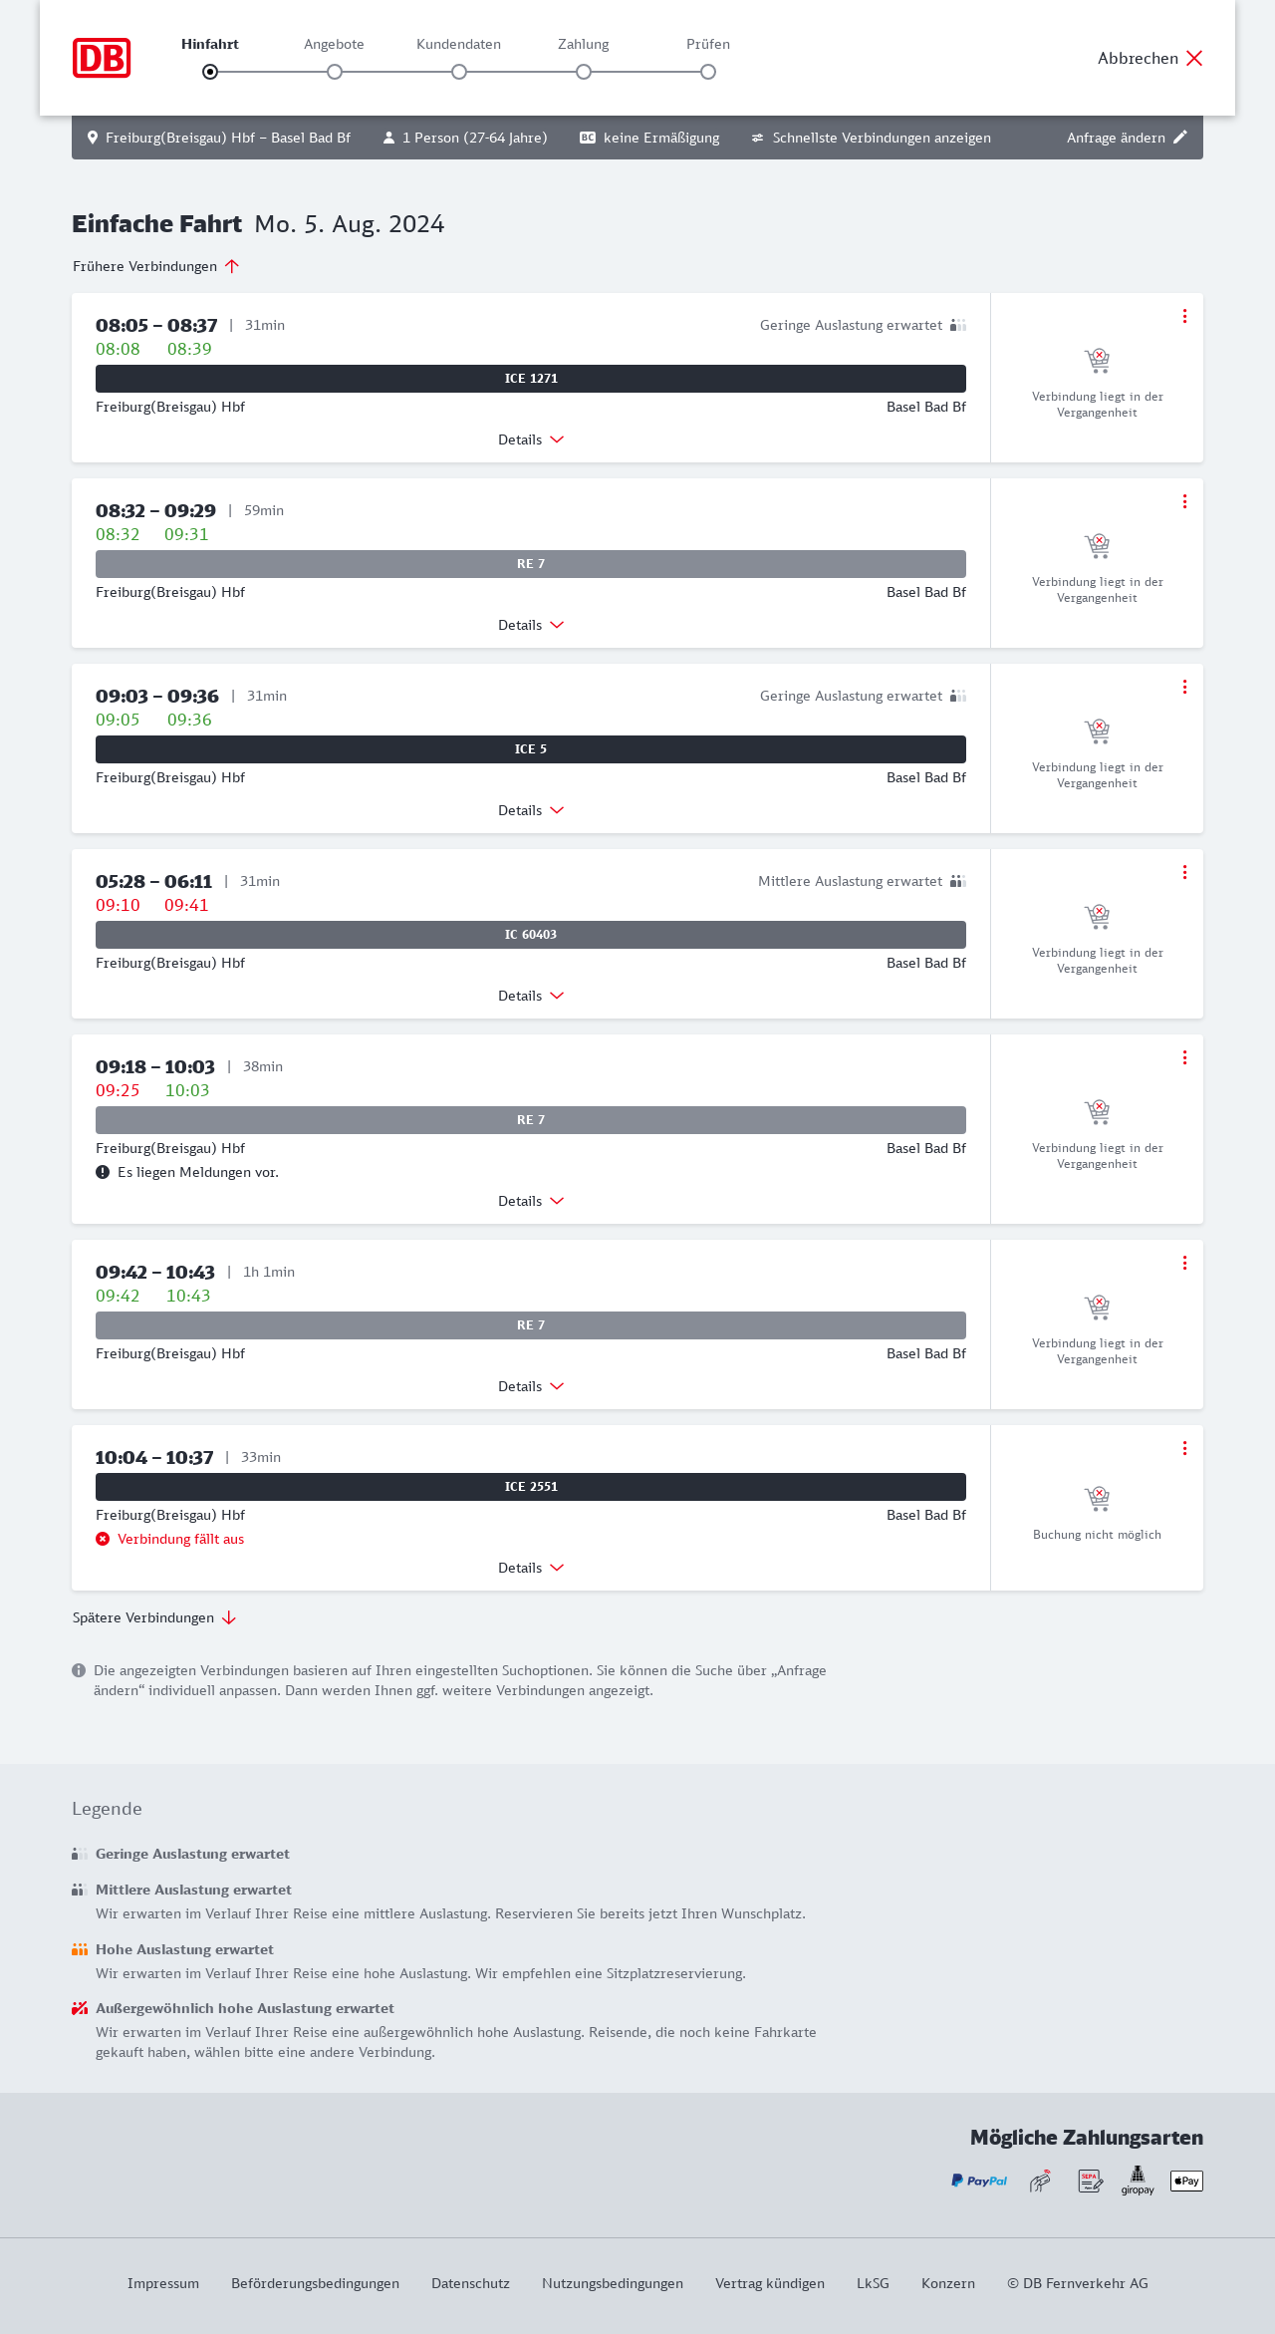Click unavailable cart icon for ICE 2551
Screen dimensions: 1275x2334
[x=1097, y=1498]
